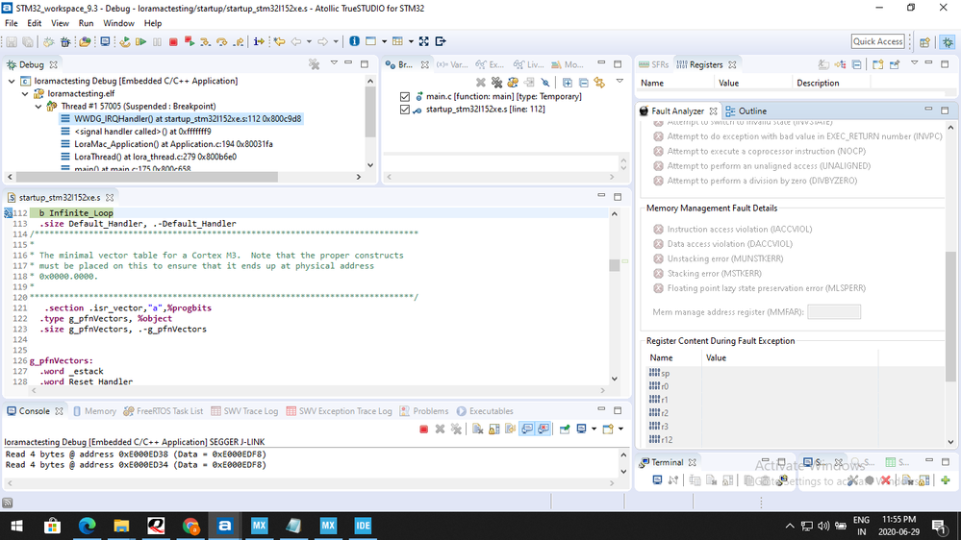Collapse loramactesting.elf tree node
Image resolution: width=961 pixels, height=540 pixels.
[25, 93]
